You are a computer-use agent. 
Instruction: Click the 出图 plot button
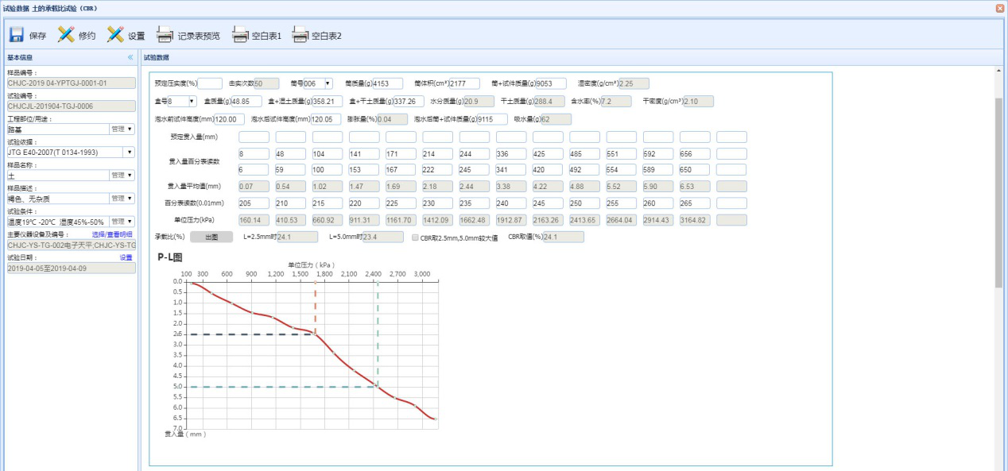(211, 237)
